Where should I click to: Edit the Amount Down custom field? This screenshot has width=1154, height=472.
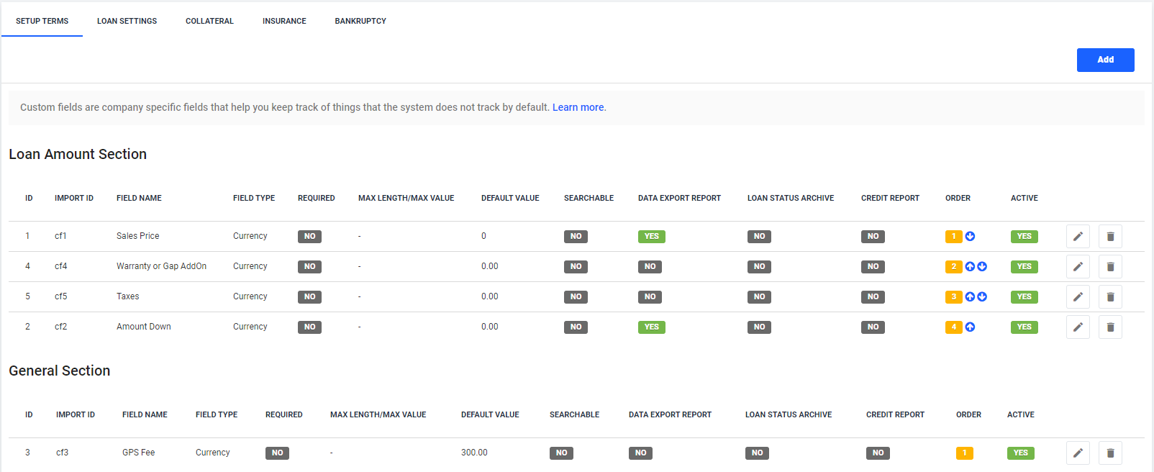pyautogui.click(x=1078, y=327)
